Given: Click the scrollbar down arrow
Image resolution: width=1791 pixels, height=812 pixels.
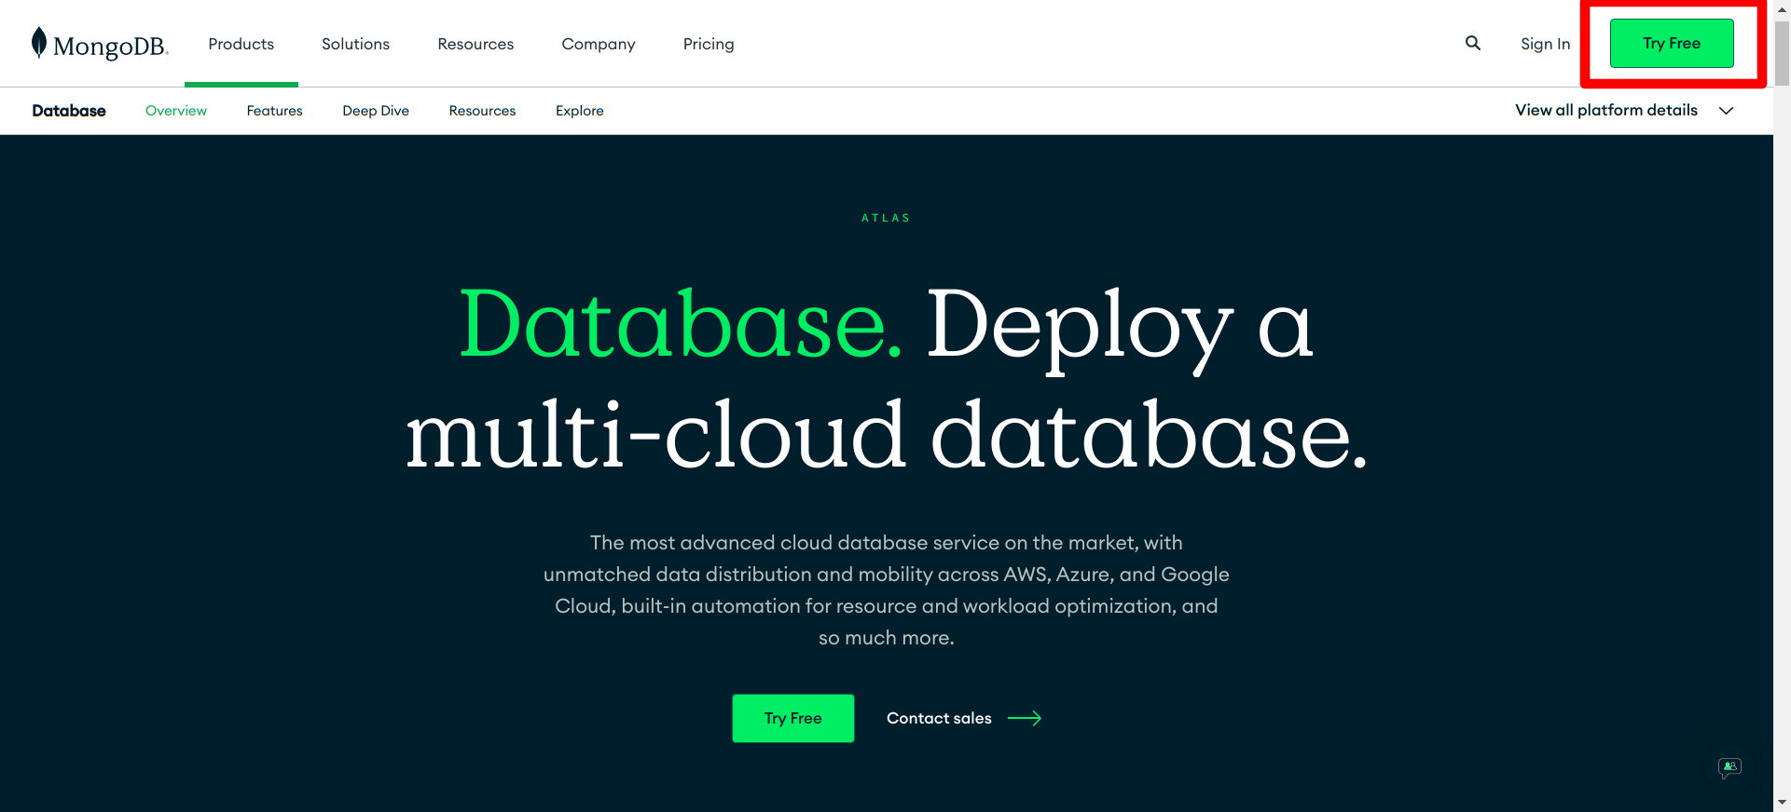Looking at the screenshot, I should [x=1782, y=802].
